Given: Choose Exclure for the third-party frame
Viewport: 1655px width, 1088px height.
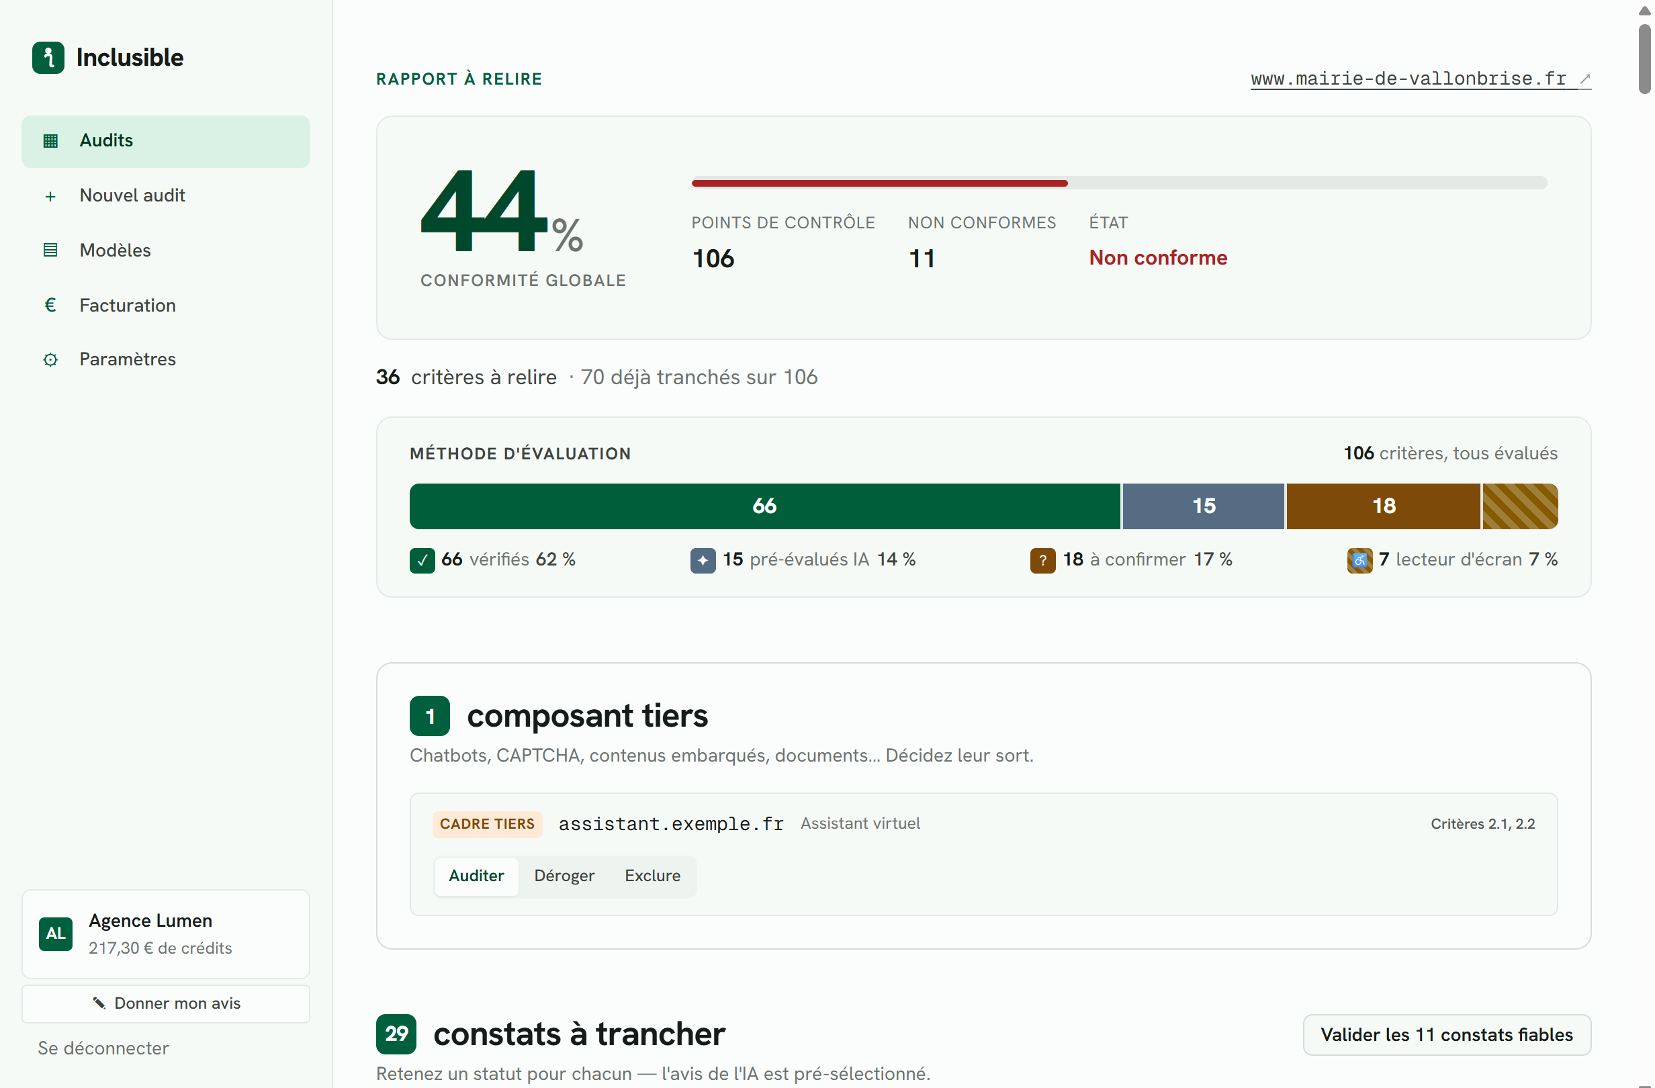Looking at the screenshot, I should click(652, 876).
